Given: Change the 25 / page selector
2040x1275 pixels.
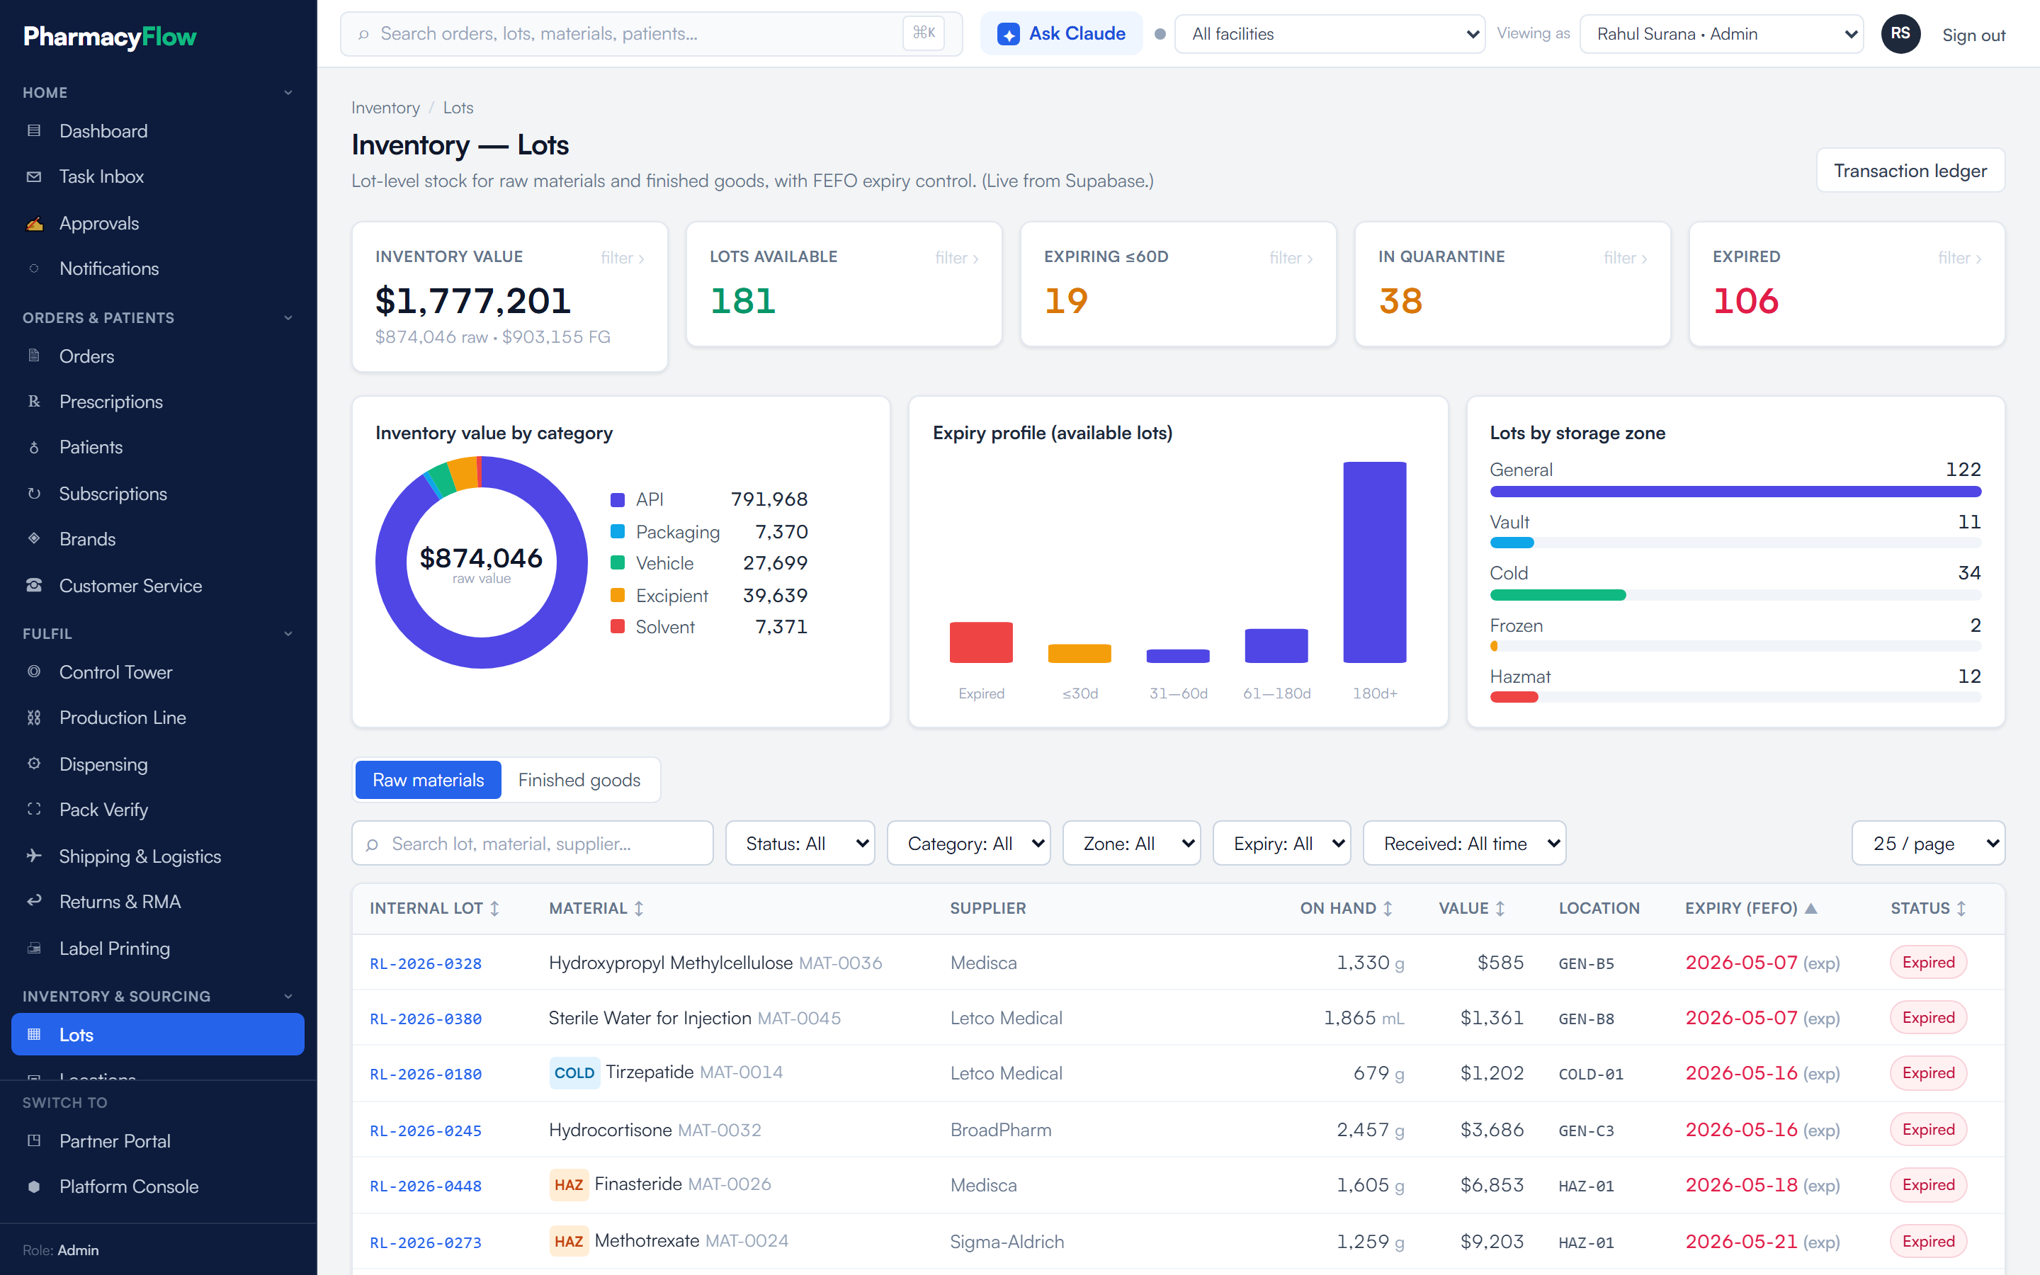Looking at the screenshot, I should click(1928, 843).
